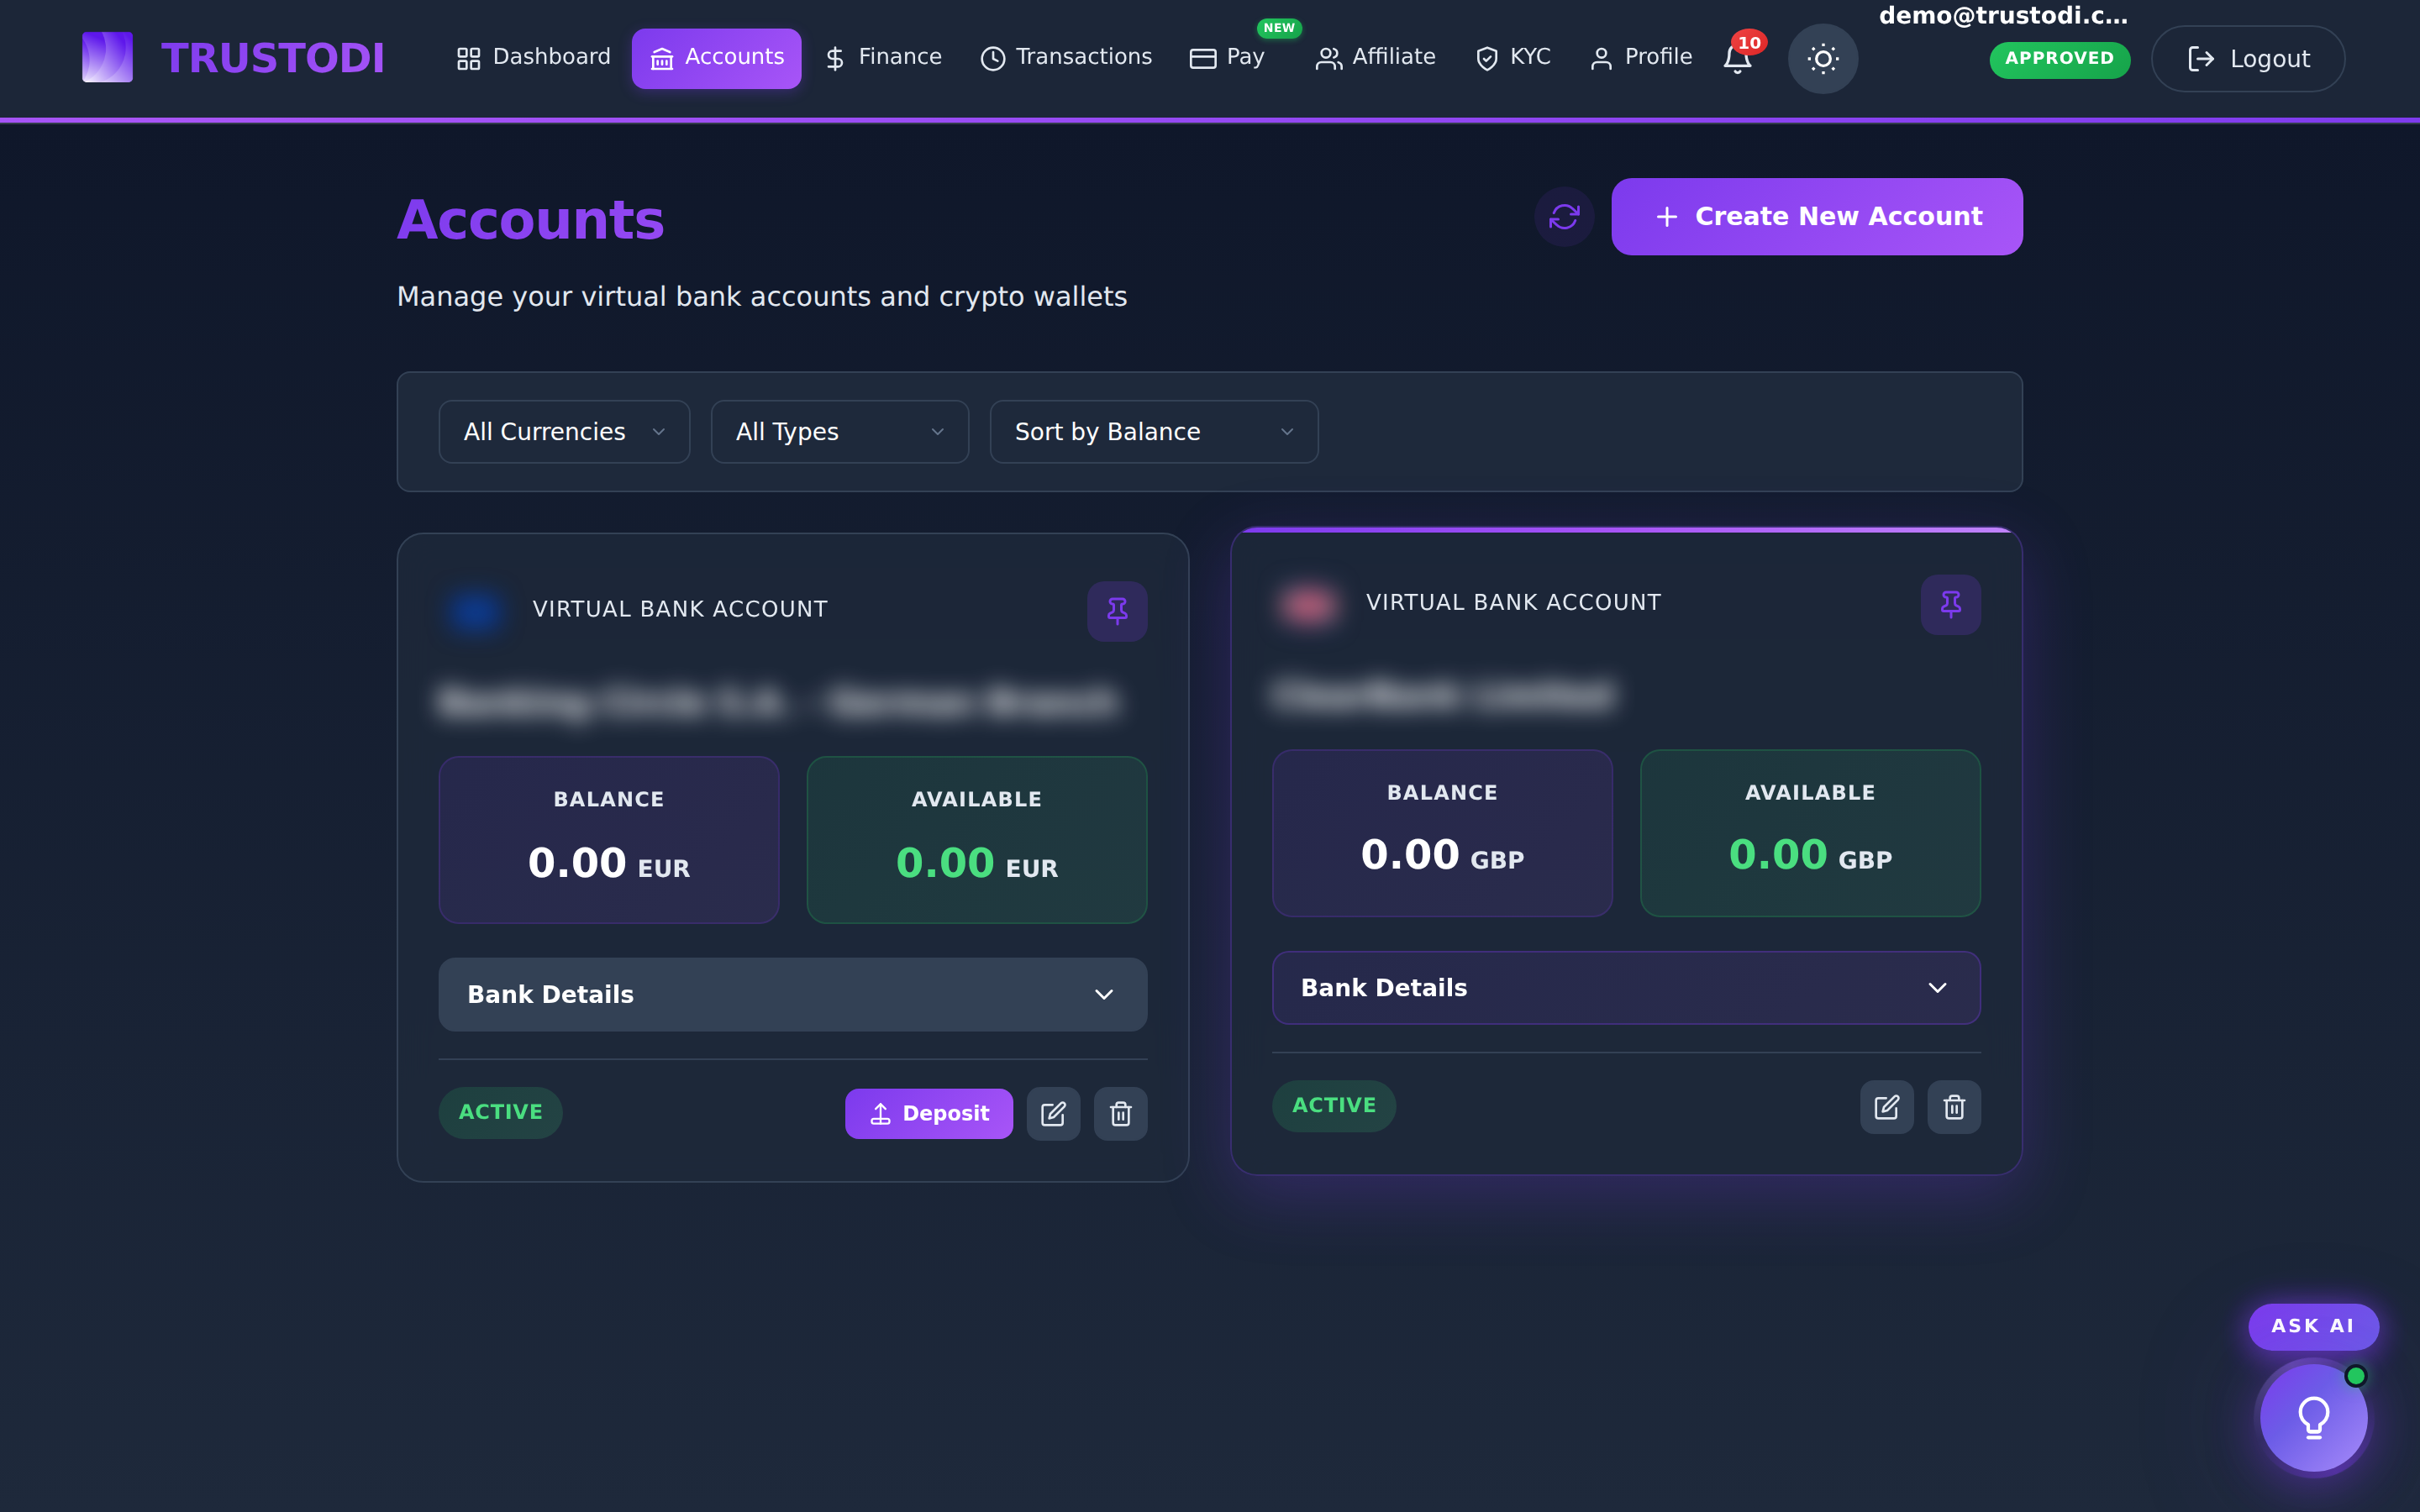Open the Profile page

(x=1641, y=58)
